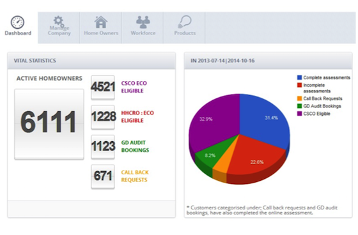Switch to the Home Owners tab label
This screenshot has height=235, width=358.
(101, 33)
